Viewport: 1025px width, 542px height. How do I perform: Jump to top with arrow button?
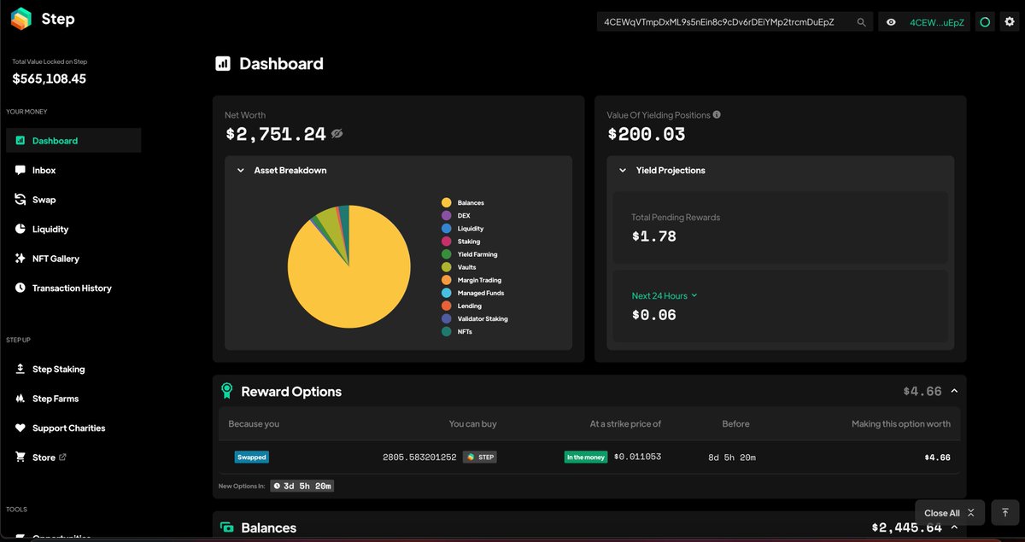point(1005,513)
